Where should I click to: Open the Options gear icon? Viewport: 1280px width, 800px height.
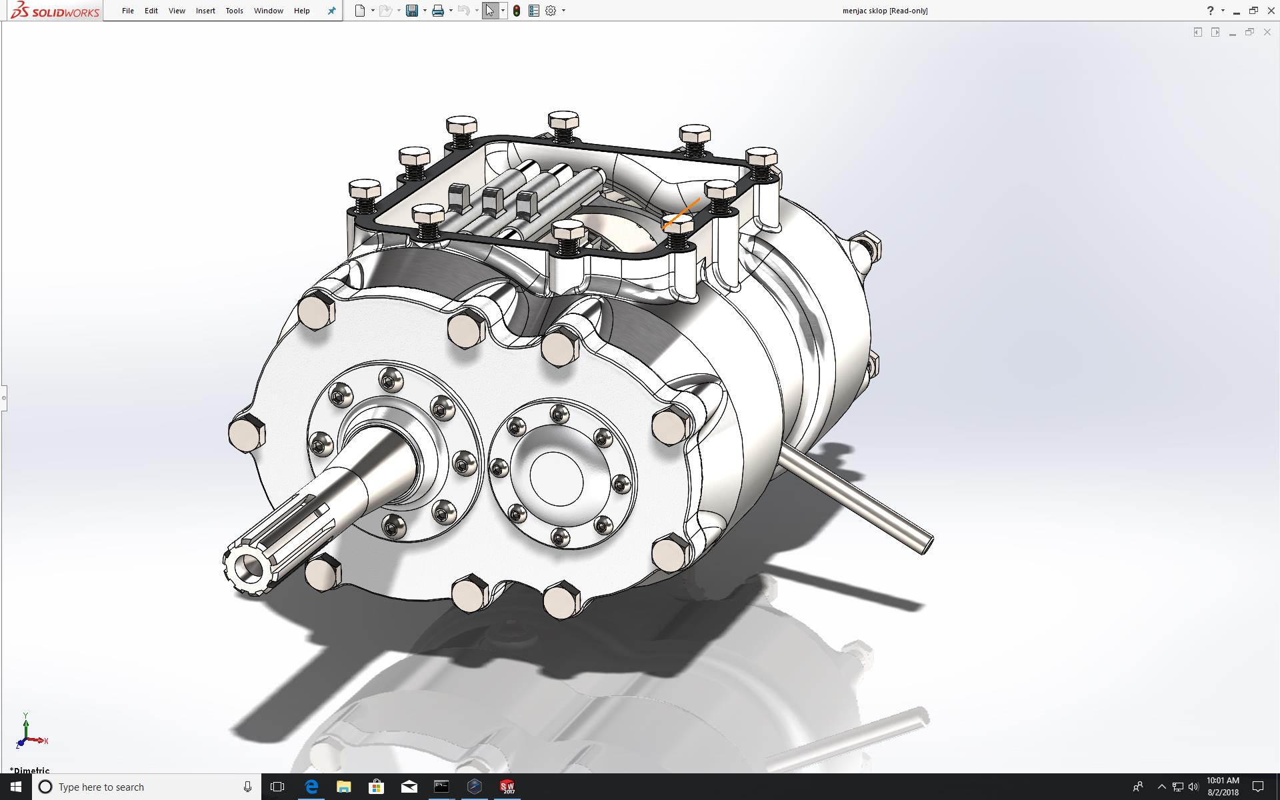click(x=551, y=11)
